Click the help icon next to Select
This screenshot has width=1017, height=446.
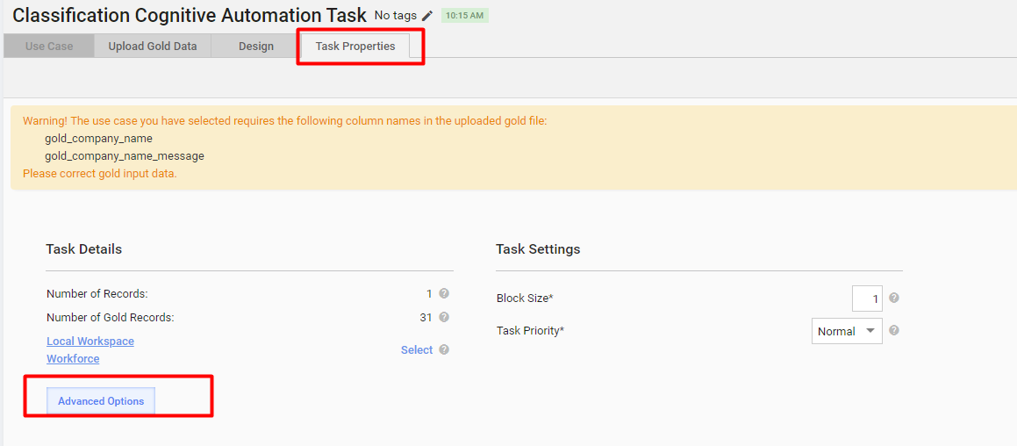[x=444, y=349]
